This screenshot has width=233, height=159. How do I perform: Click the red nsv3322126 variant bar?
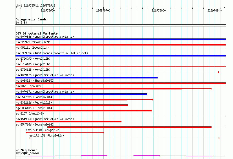pos(72,105)
